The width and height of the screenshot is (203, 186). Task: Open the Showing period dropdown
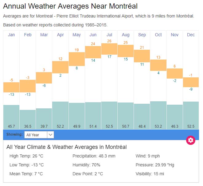click(36, 134)
